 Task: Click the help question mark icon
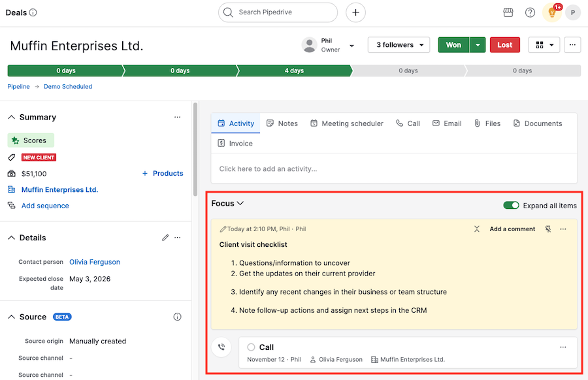pos(530,12)
